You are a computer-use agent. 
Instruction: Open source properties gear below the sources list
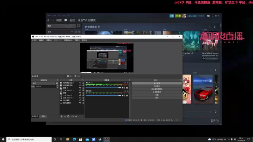[x=68, y=116]
